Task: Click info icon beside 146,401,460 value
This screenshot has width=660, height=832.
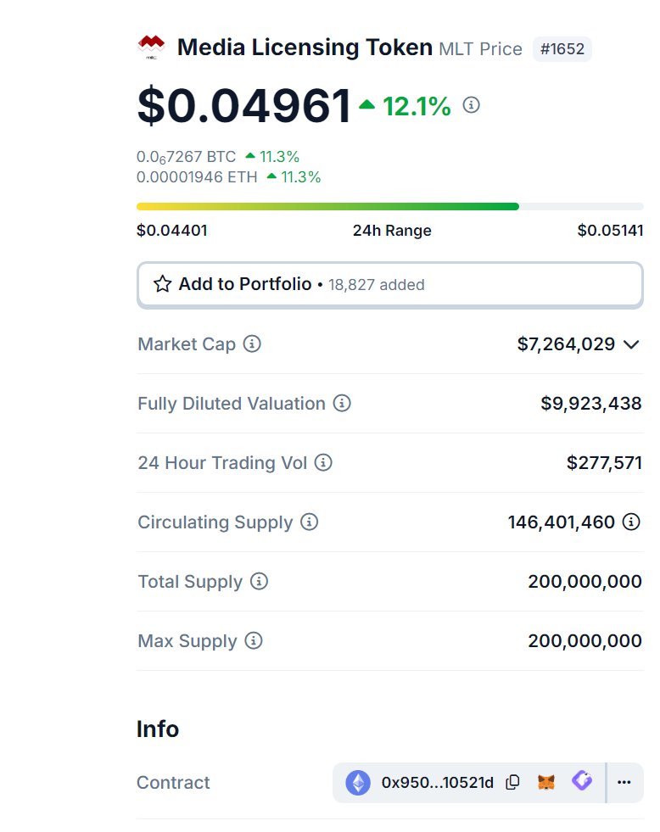Action: 631,522
